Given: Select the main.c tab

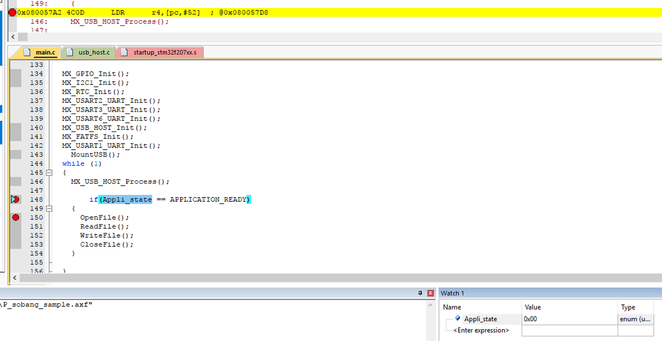Looking at the screenshot, I should [x=40, y=52].
